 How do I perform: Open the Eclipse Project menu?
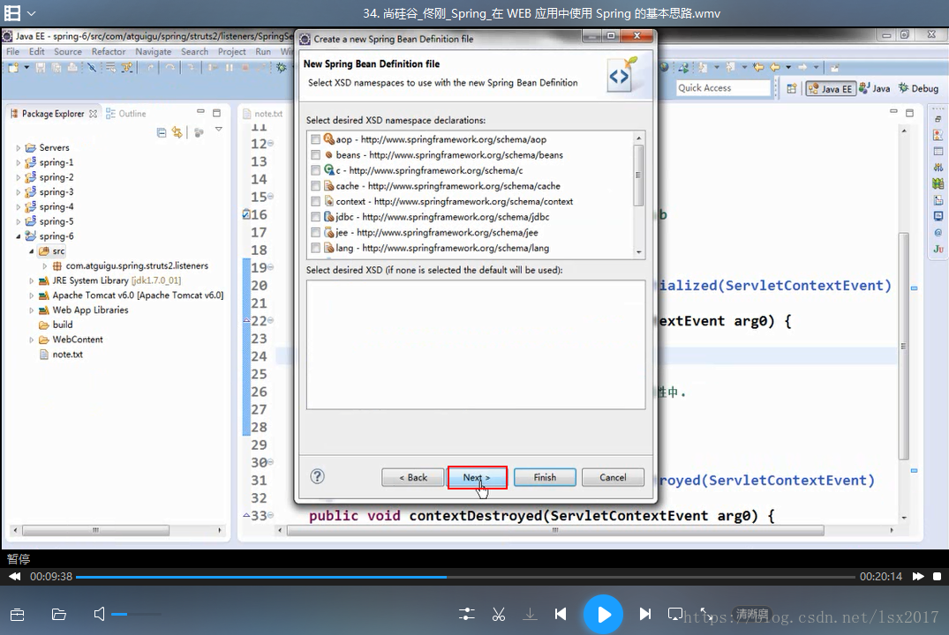[232, 52]
